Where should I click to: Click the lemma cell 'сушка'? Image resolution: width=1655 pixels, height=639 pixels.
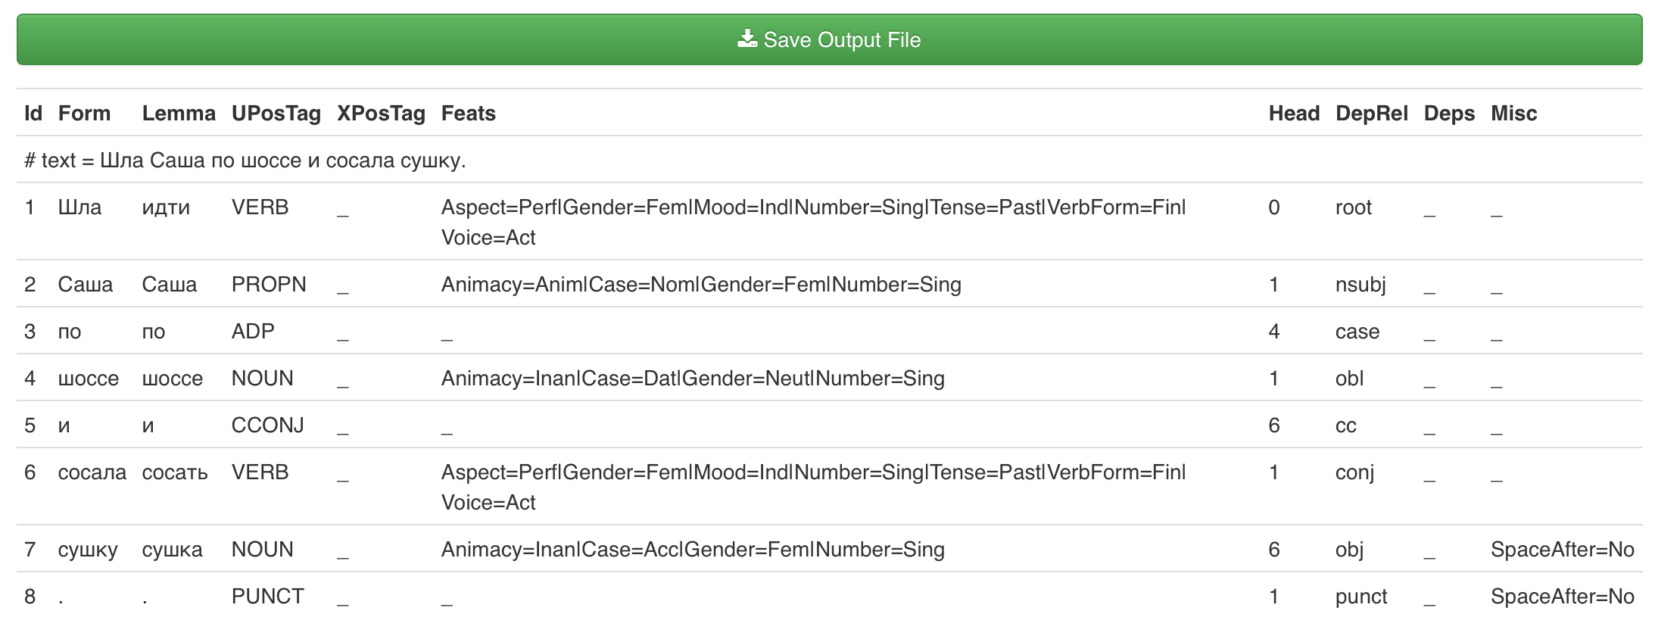pyautogui.click(x=172, y=550)
